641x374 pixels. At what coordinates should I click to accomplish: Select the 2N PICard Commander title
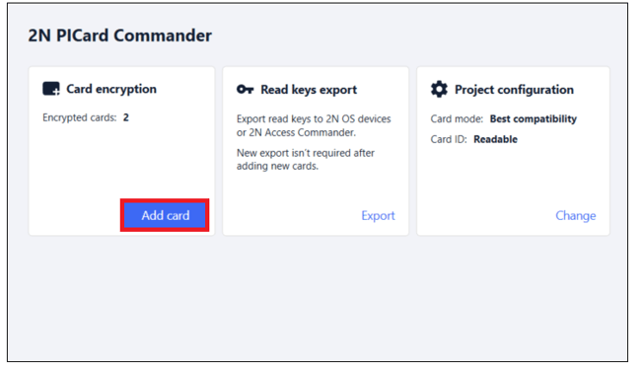tap(119, 36)
